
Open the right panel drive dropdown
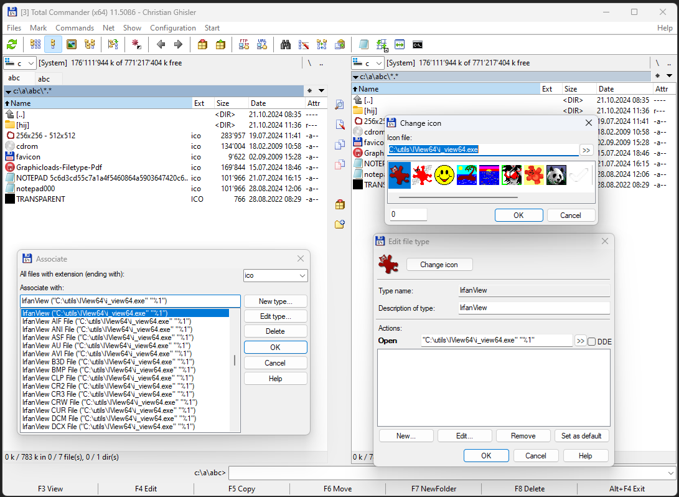(368, 63)
